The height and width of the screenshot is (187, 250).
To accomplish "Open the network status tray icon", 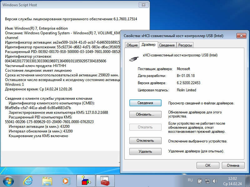I will (207, 181).
